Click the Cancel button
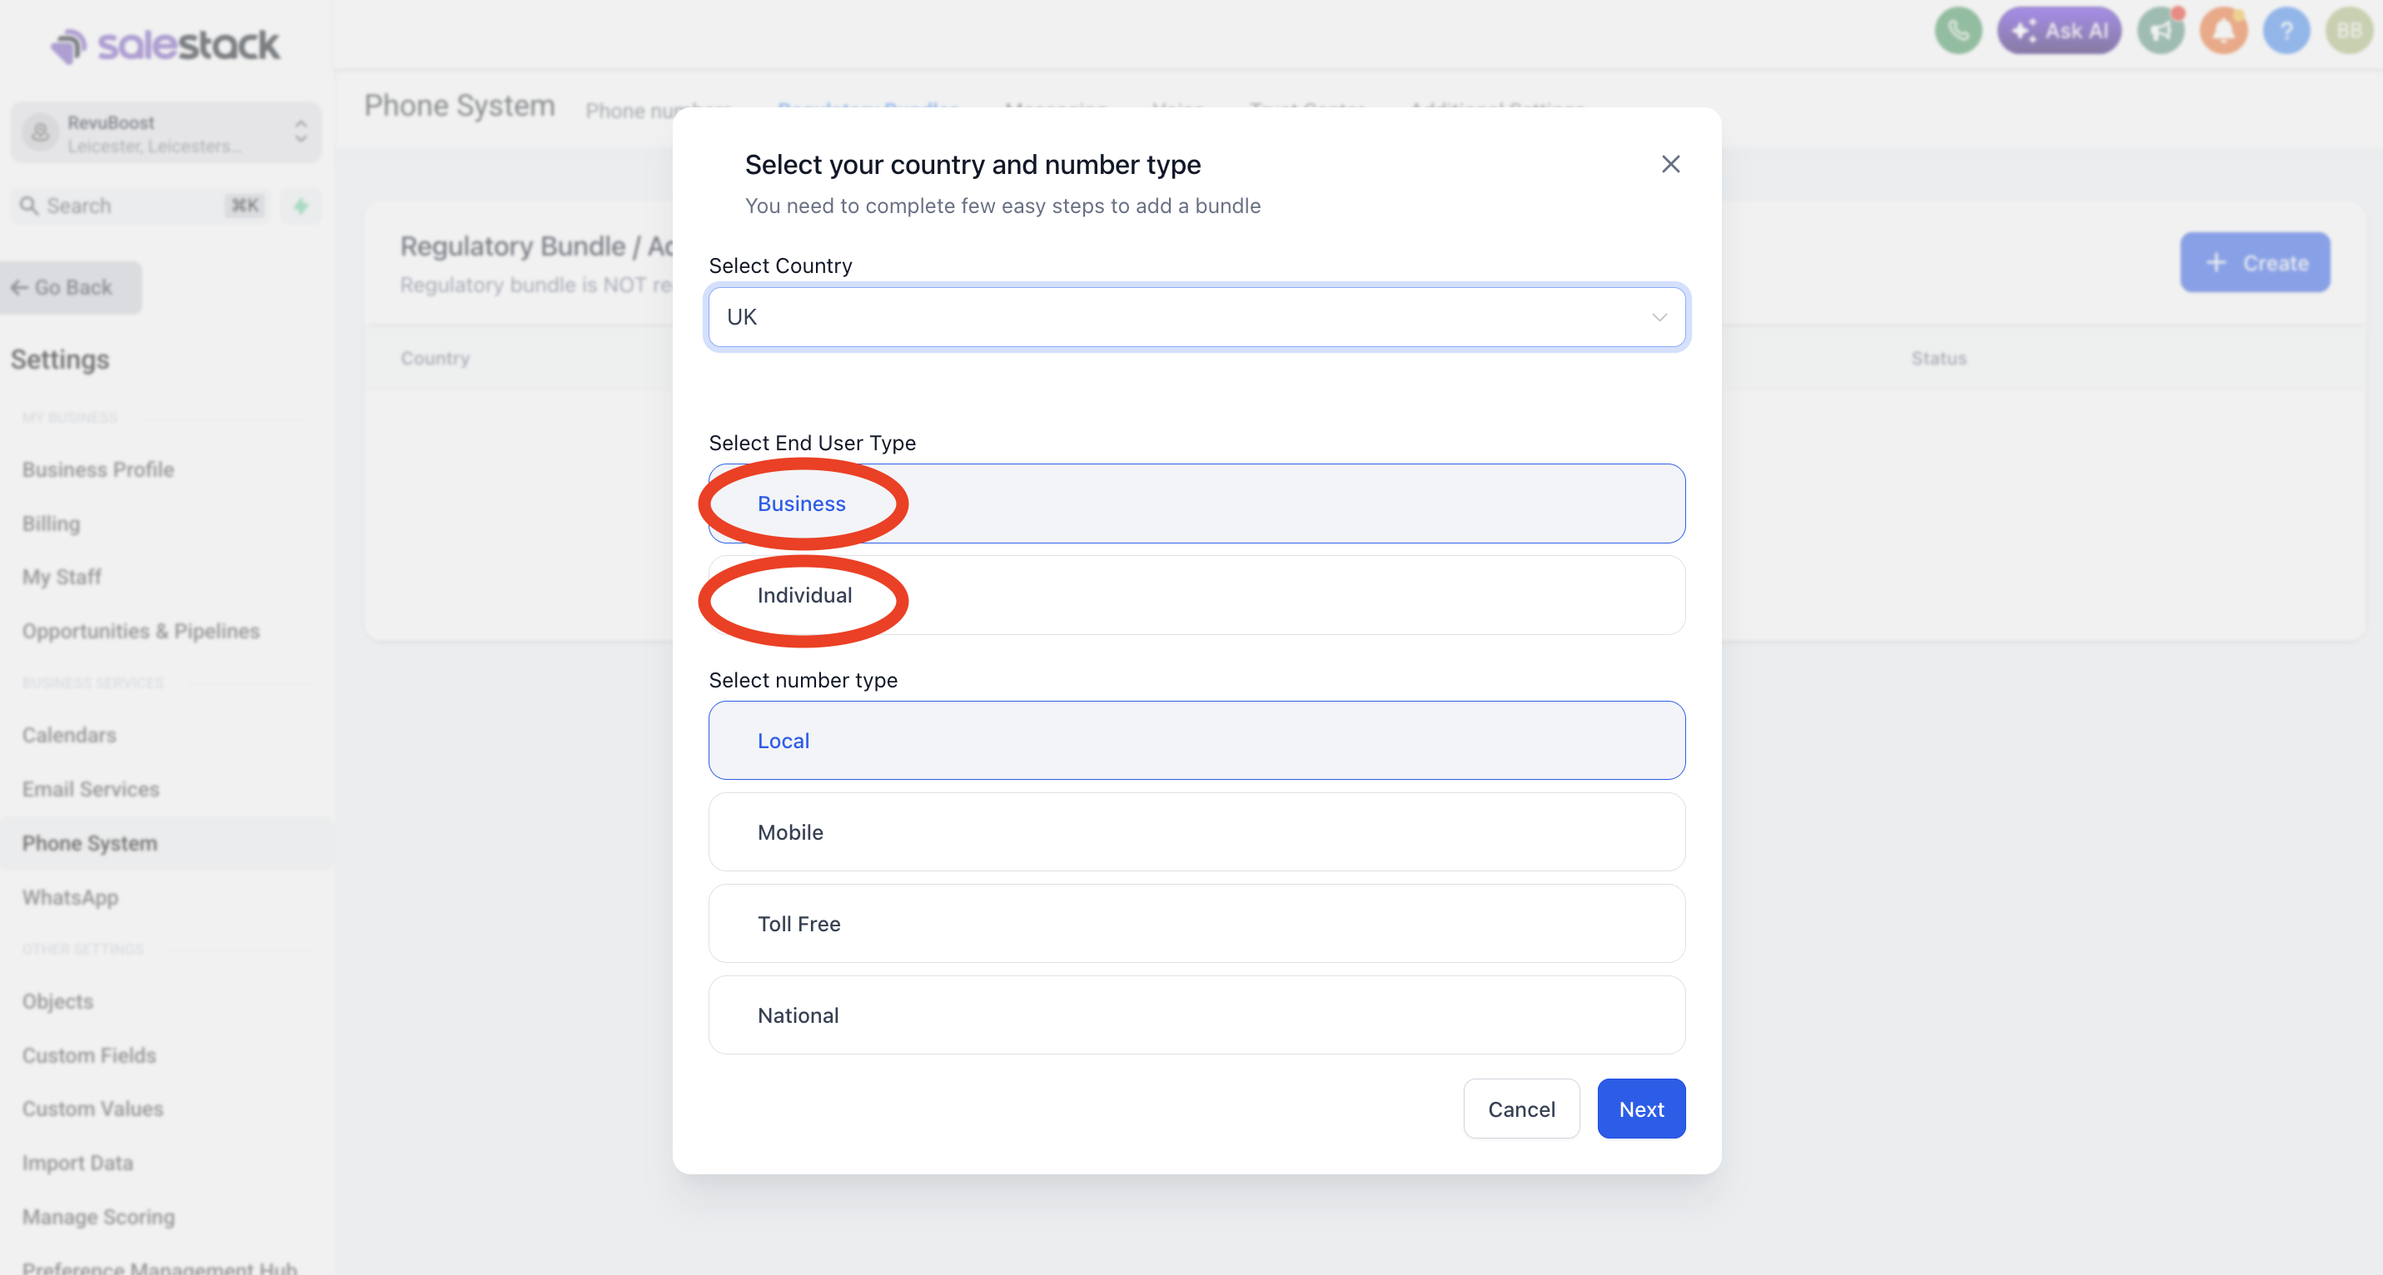Image resolution: width=2383 pixels, height=1275 pixels. (1521, 1109)
